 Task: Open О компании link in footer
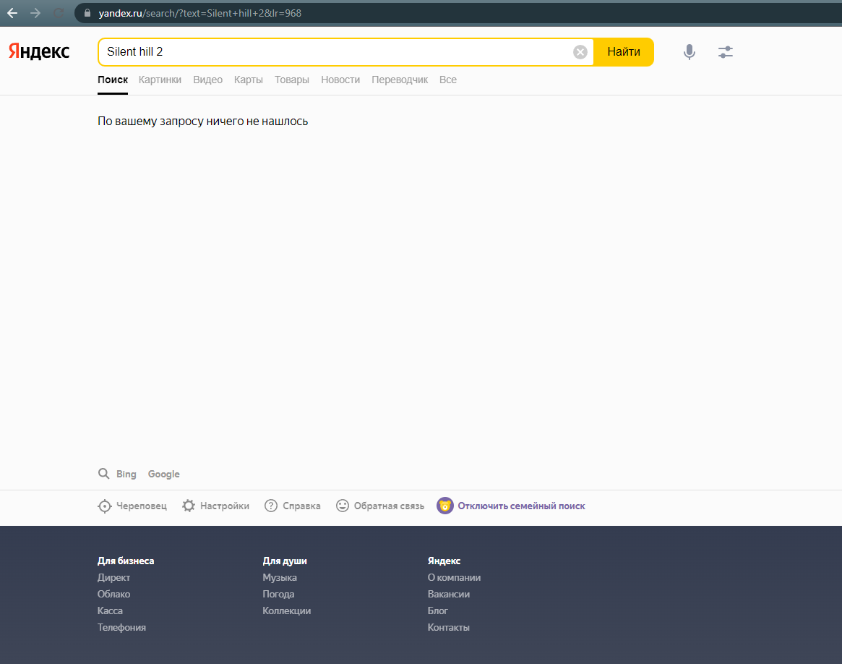(x=455, y=577)
